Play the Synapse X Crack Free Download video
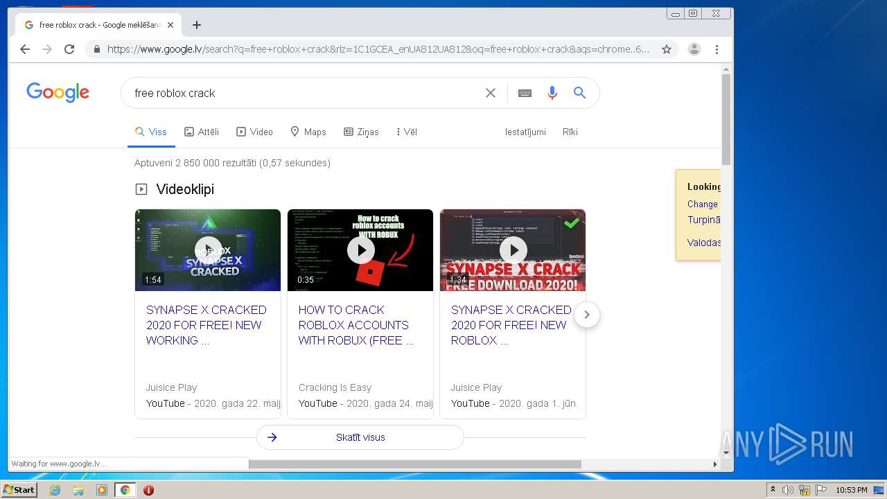This screenshot has width=887, height=499. (513, 250)
